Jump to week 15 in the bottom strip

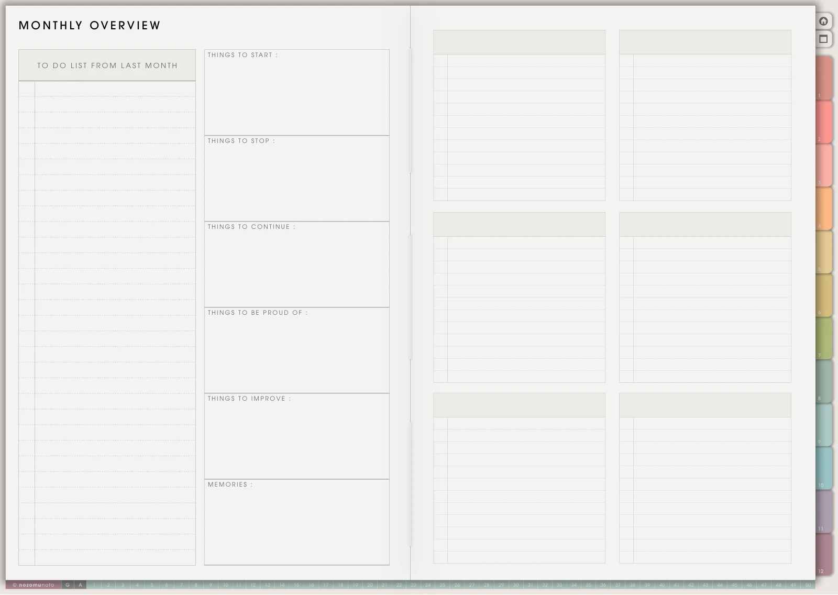tap(296, 585)
